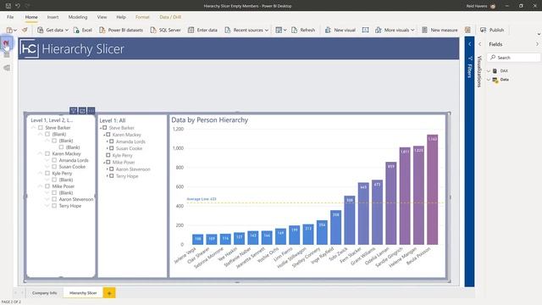Collapse the ribbon with the chevron
Viewport: 542px width, 305px height.
tap(539, 34)
